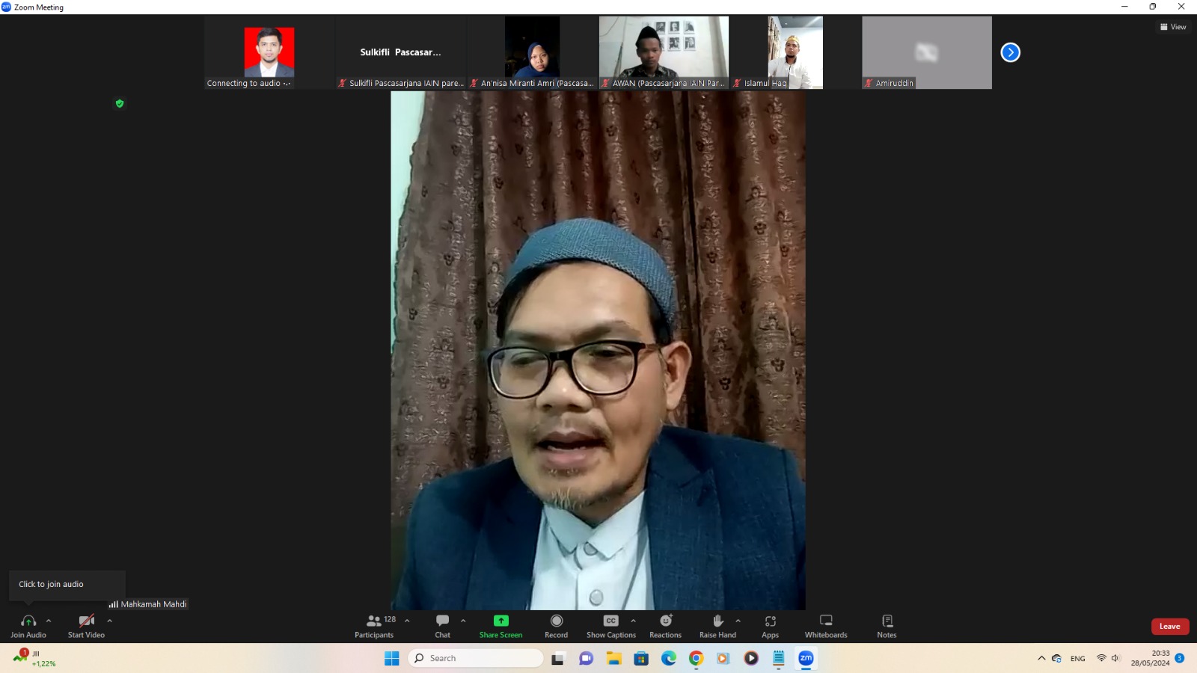
Task: Open the Reactions menu
Action: (665, 626)
